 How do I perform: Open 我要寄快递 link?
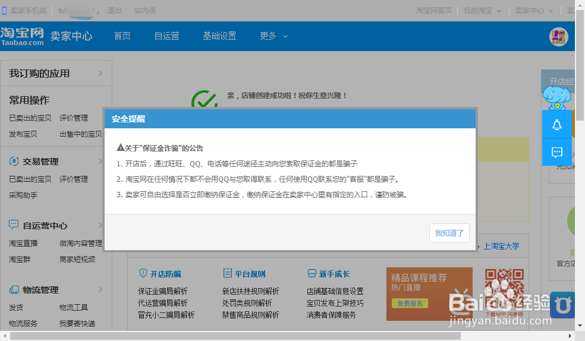click(77, 323)
